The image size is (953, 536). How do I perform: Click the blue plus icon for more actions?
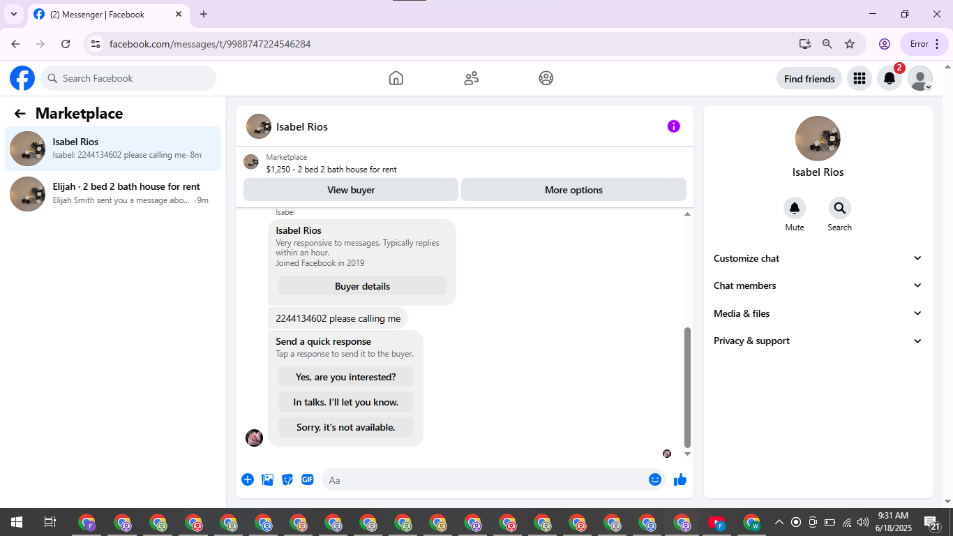[x=248, y=479]
